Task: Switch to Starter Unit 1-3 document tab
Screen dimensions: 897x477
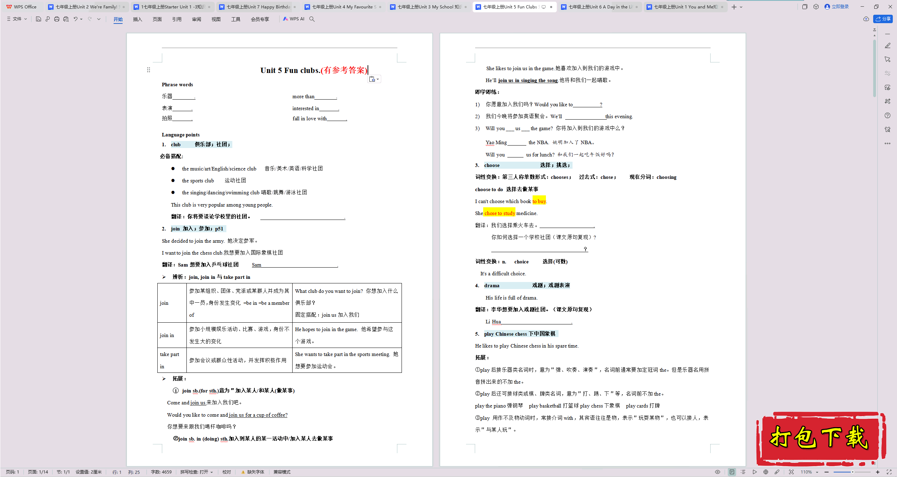Action: [173, 7]
